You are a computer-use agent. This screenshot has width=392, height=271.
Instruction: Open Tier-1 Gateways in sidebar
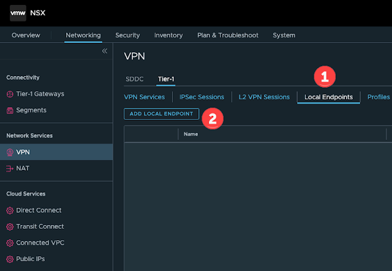40,94
